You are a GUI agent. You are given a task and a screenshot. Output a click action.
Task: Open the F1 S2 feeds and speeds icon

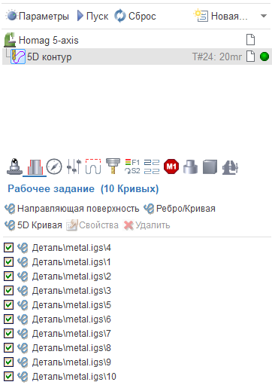click(x=132, y=167)
